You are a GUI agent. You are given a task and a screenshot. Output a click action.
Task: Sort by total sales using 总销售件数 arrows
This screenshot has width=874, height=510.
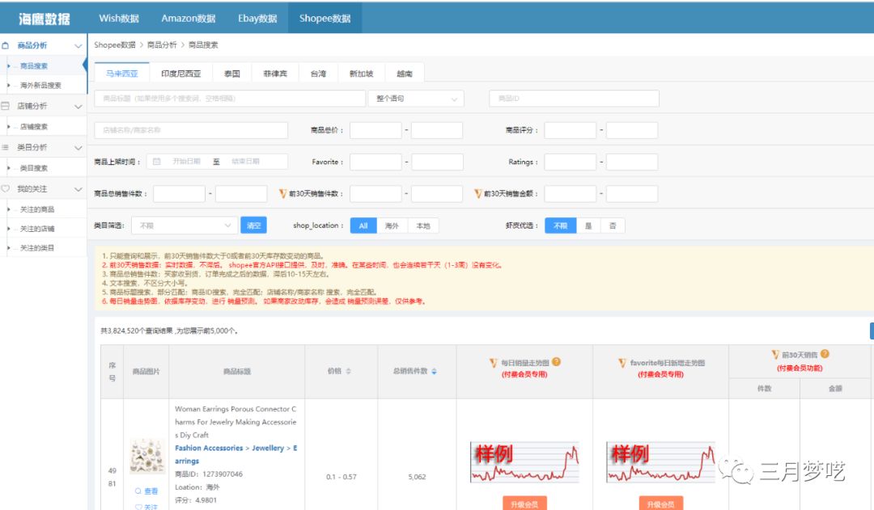pos(434,371)
